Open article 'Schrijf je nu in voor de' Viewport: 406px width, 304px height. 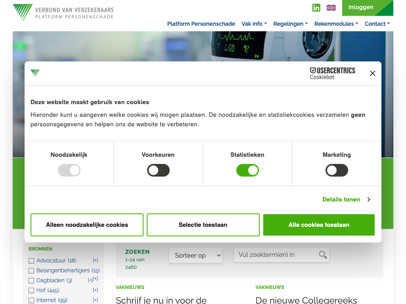161,300
